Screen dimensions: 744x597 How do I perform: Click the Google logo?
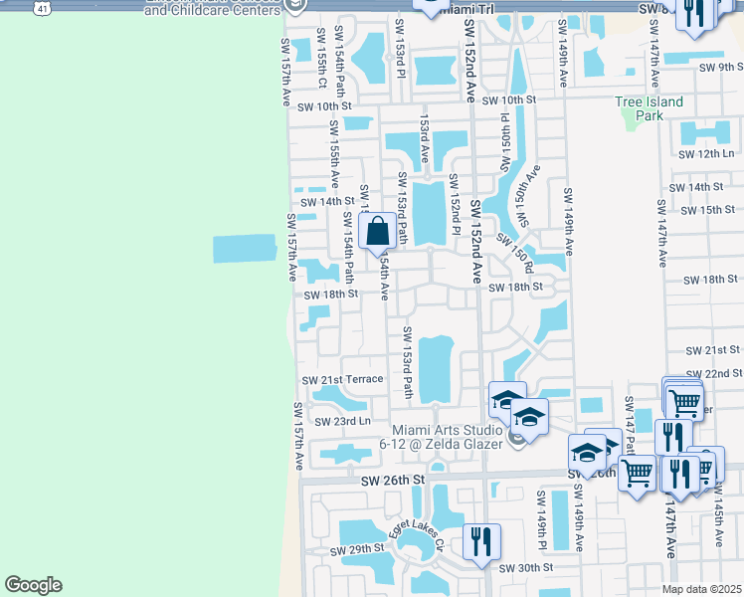pos(33,585)
